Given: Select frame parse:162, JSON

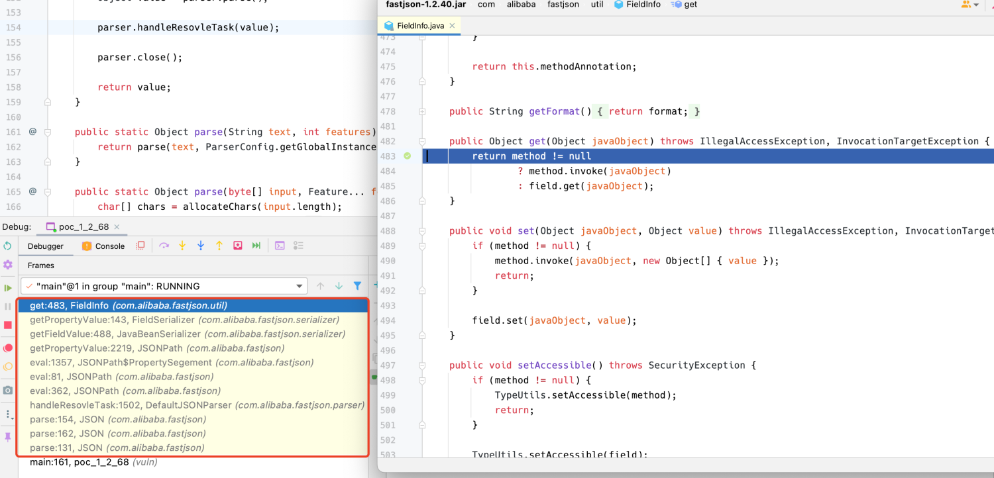Looking at the screenshot, I should (x=192, y=434).
